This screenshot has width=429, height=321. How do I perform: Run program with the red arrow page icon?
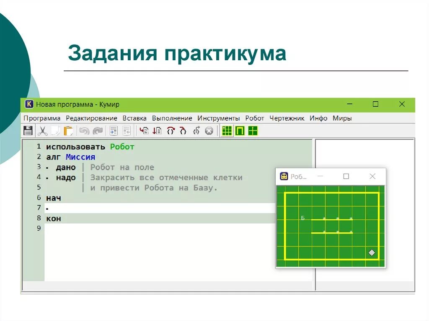[144, 131]
